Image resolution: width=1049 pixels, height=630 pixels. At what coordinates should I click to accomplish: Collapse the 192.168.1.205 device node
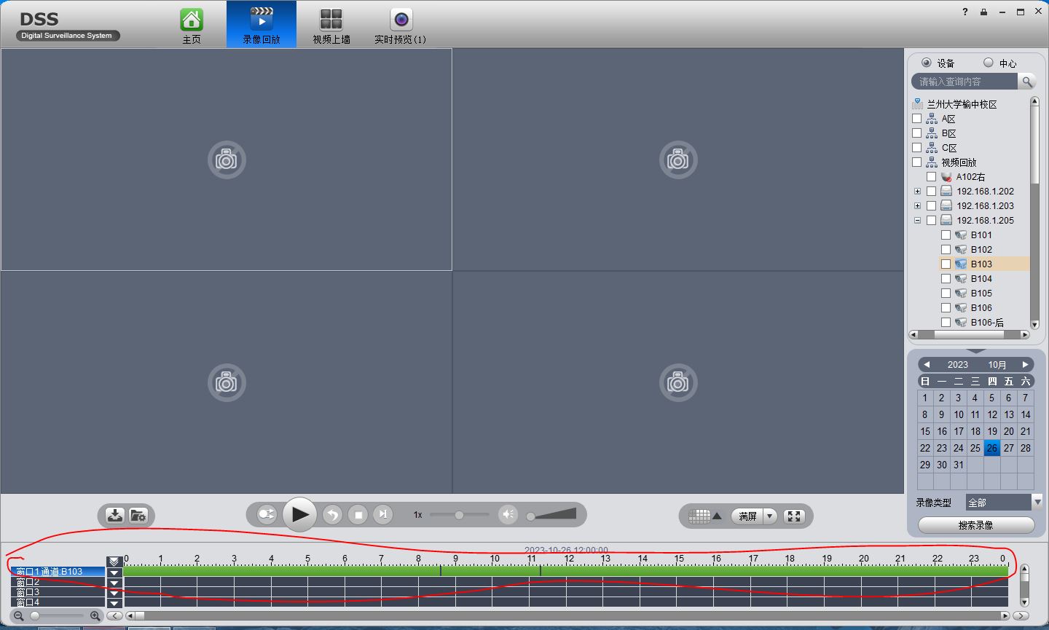click(918, 221)
